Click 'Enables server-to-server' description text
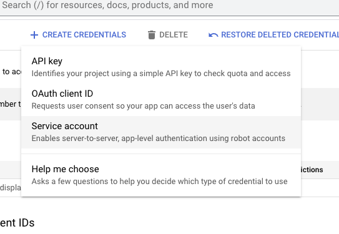339x234 pixels. point(159,139)
